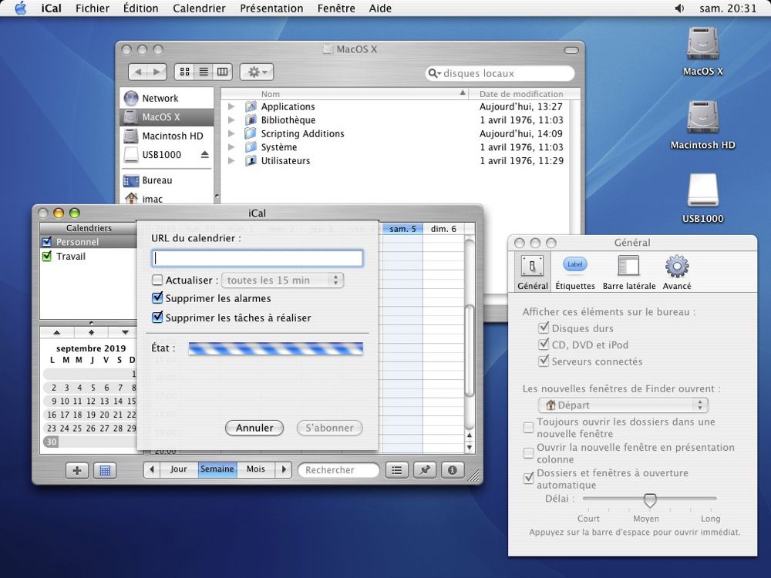Expand the Utilisateurs folder
Viewport: 771px width, 578px height.
tap(231, 161)
